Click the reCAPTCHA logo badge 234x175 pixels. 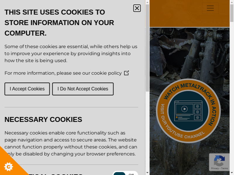[x=219, y=161]
